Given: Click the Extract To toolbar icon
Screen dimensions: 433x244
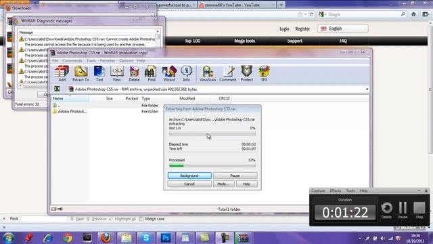Looking at the screenshot, I should coord(81,74).
